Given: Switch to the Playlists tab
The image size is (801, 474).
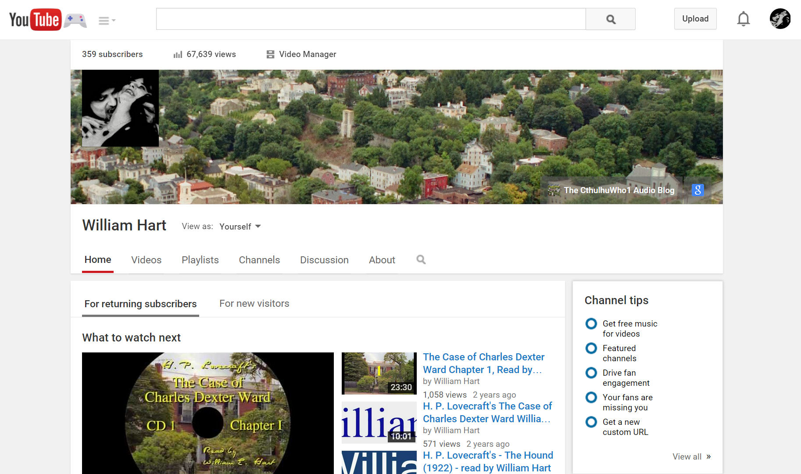Looking at the screenshot, I should tap(200, 260).
